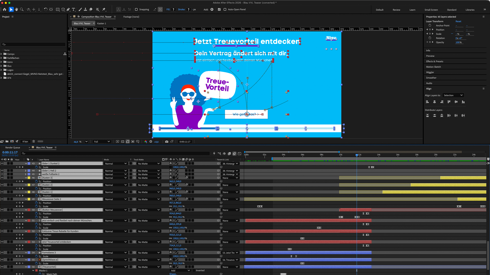Click the label color of Kasten 2 layer
Screen dimensions: 490x275
[29, 185]
